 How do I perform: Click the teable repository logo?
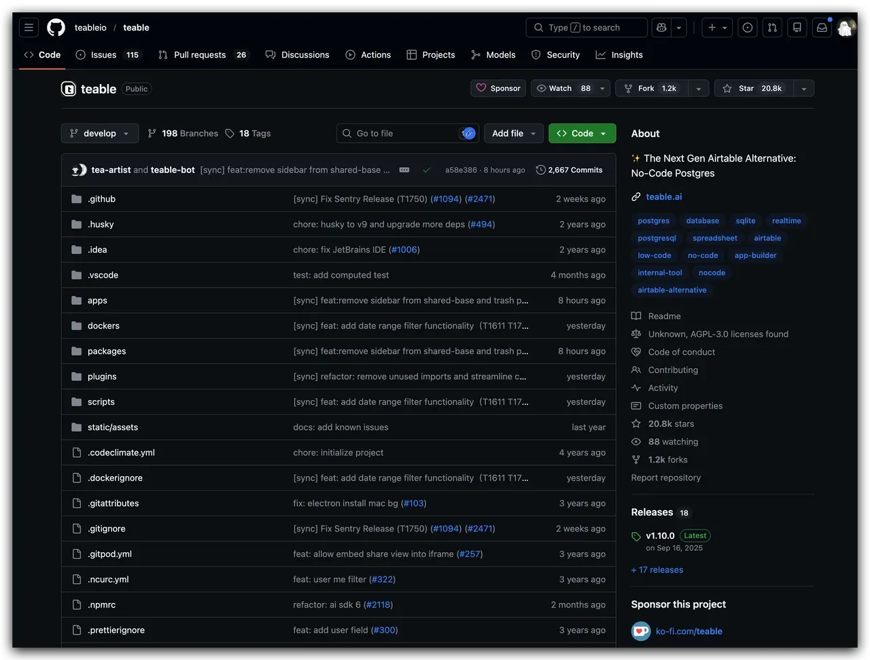(69, 89)
